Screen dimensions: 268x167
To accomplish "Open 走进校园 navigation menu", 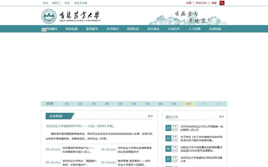I will (215, 29).
